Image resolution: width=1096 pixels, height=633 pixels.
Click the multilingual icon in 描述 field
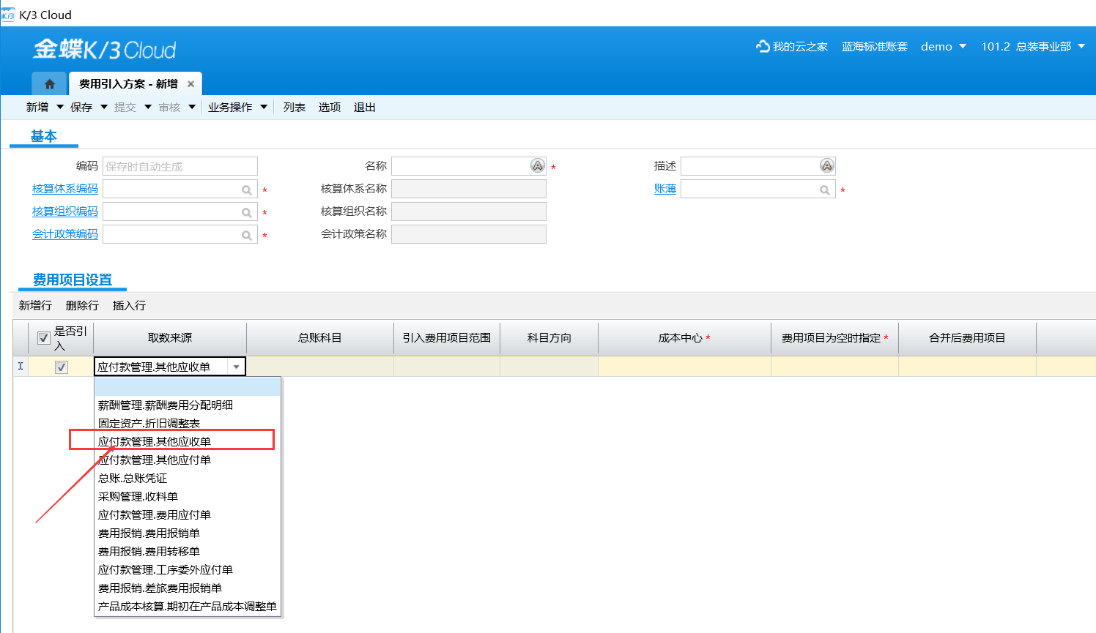pos(827,166)
